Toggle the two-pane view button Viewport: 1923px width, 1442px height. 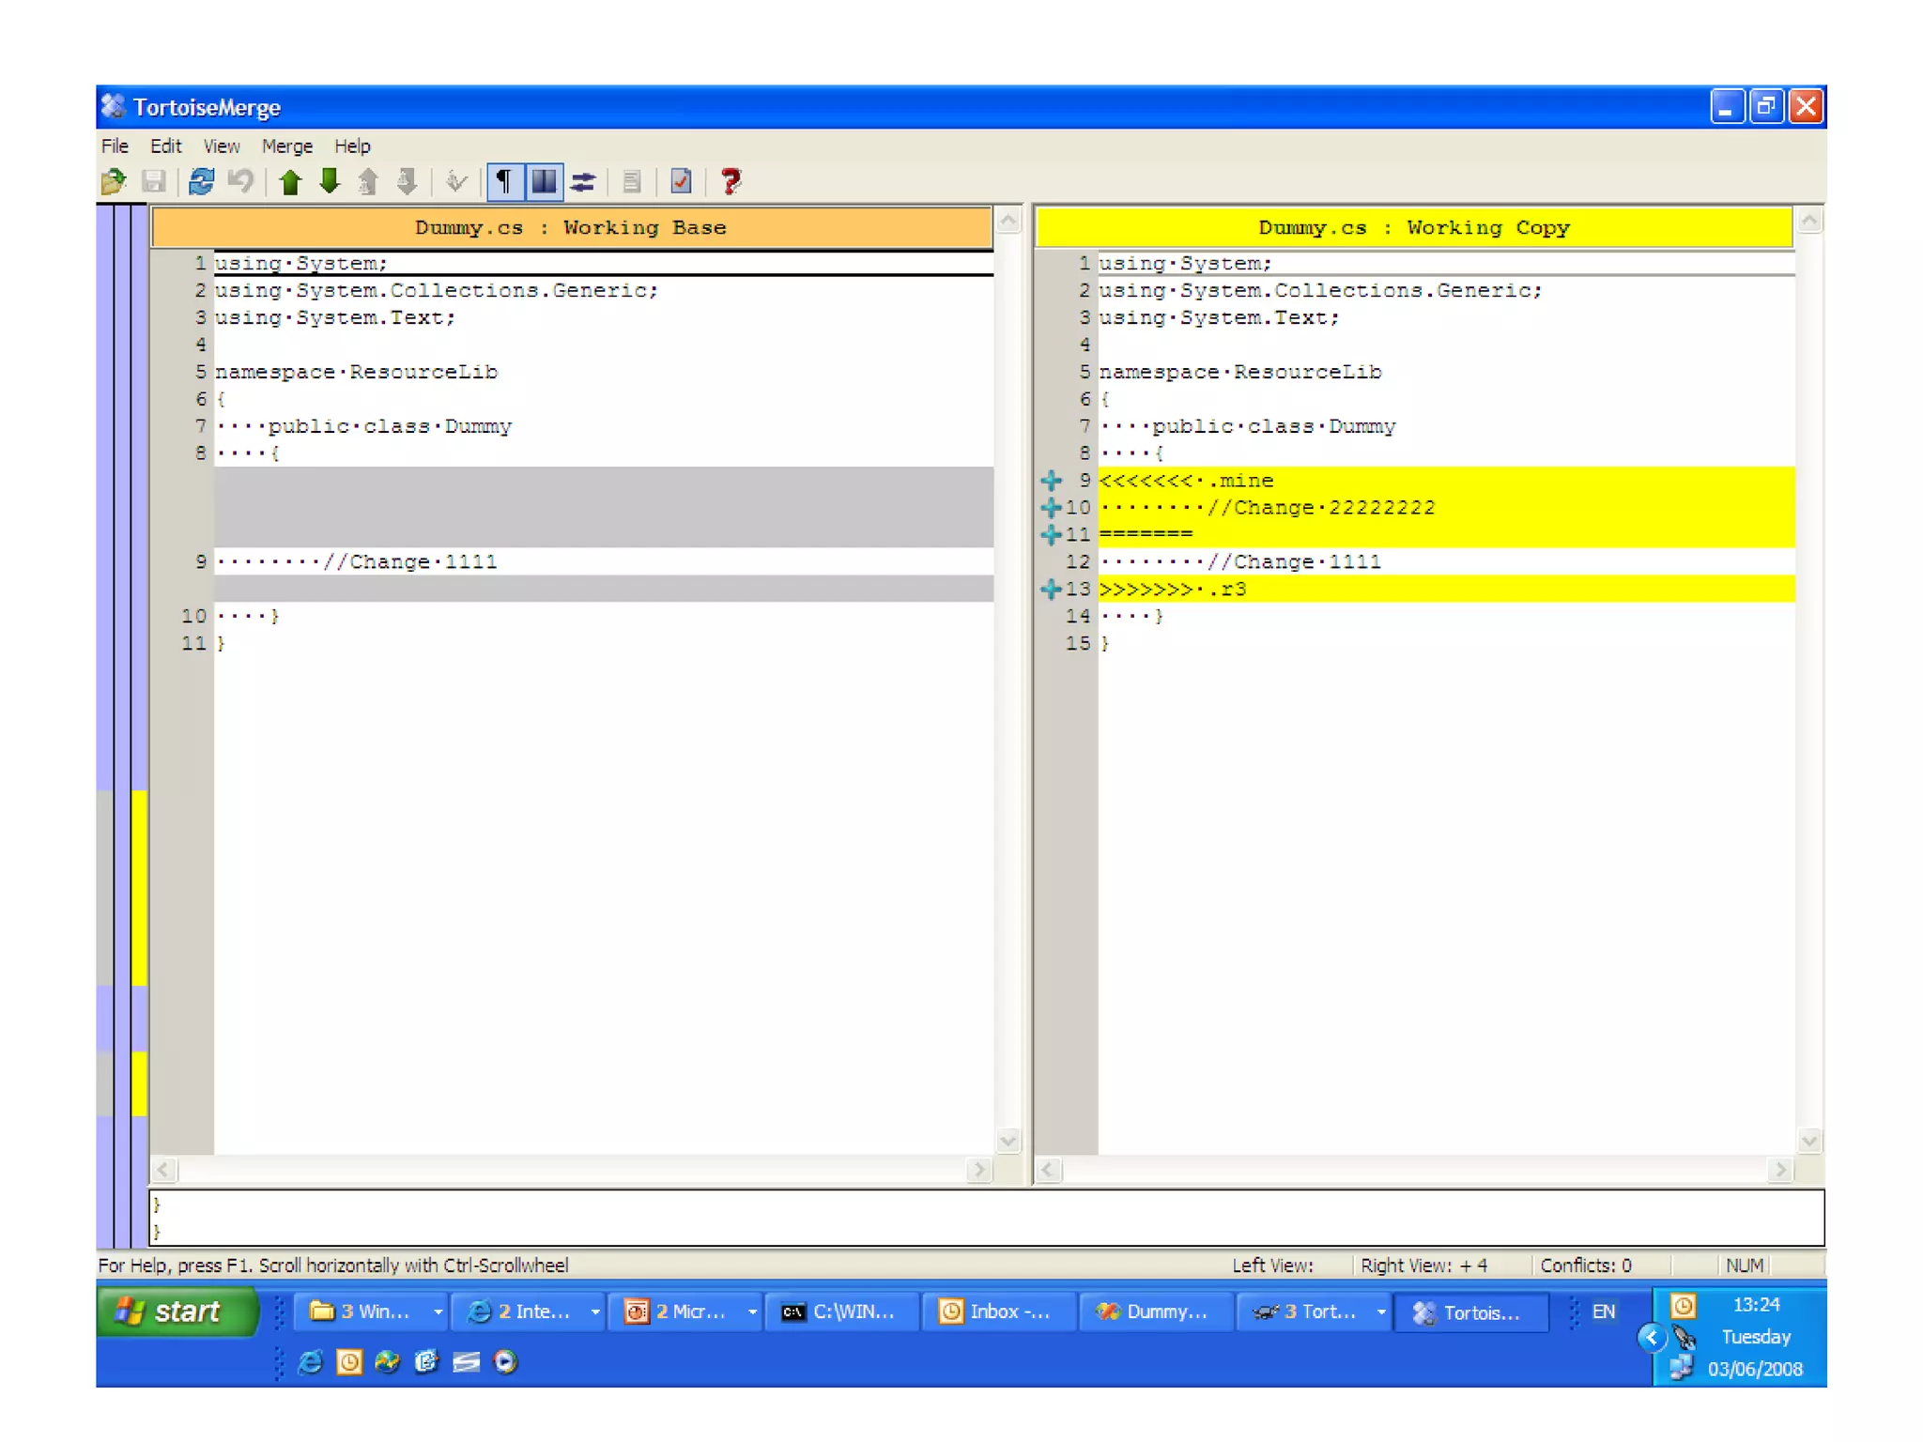[x=544, y=181]
